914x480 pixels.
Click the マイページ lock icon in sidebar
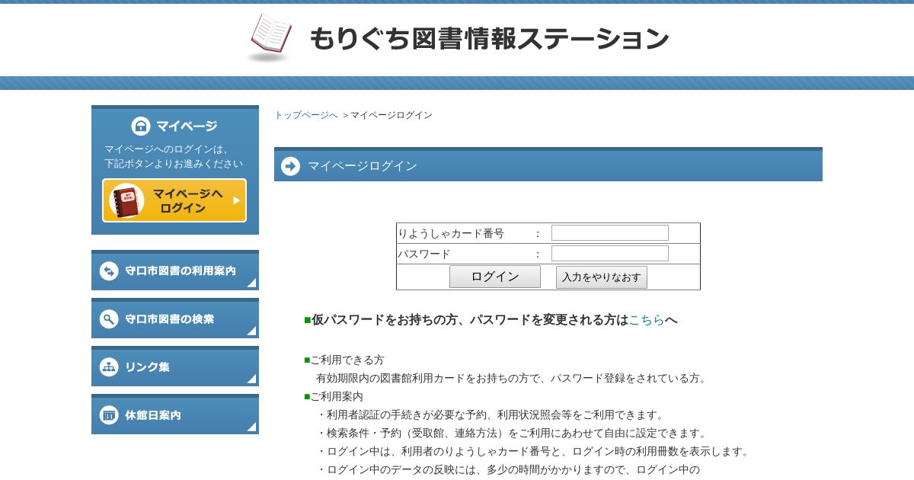coord(141,126)
